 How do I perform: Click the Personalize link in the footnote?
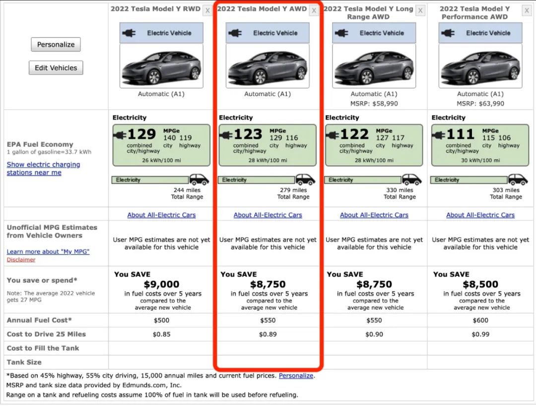click(x=296, y=376)
